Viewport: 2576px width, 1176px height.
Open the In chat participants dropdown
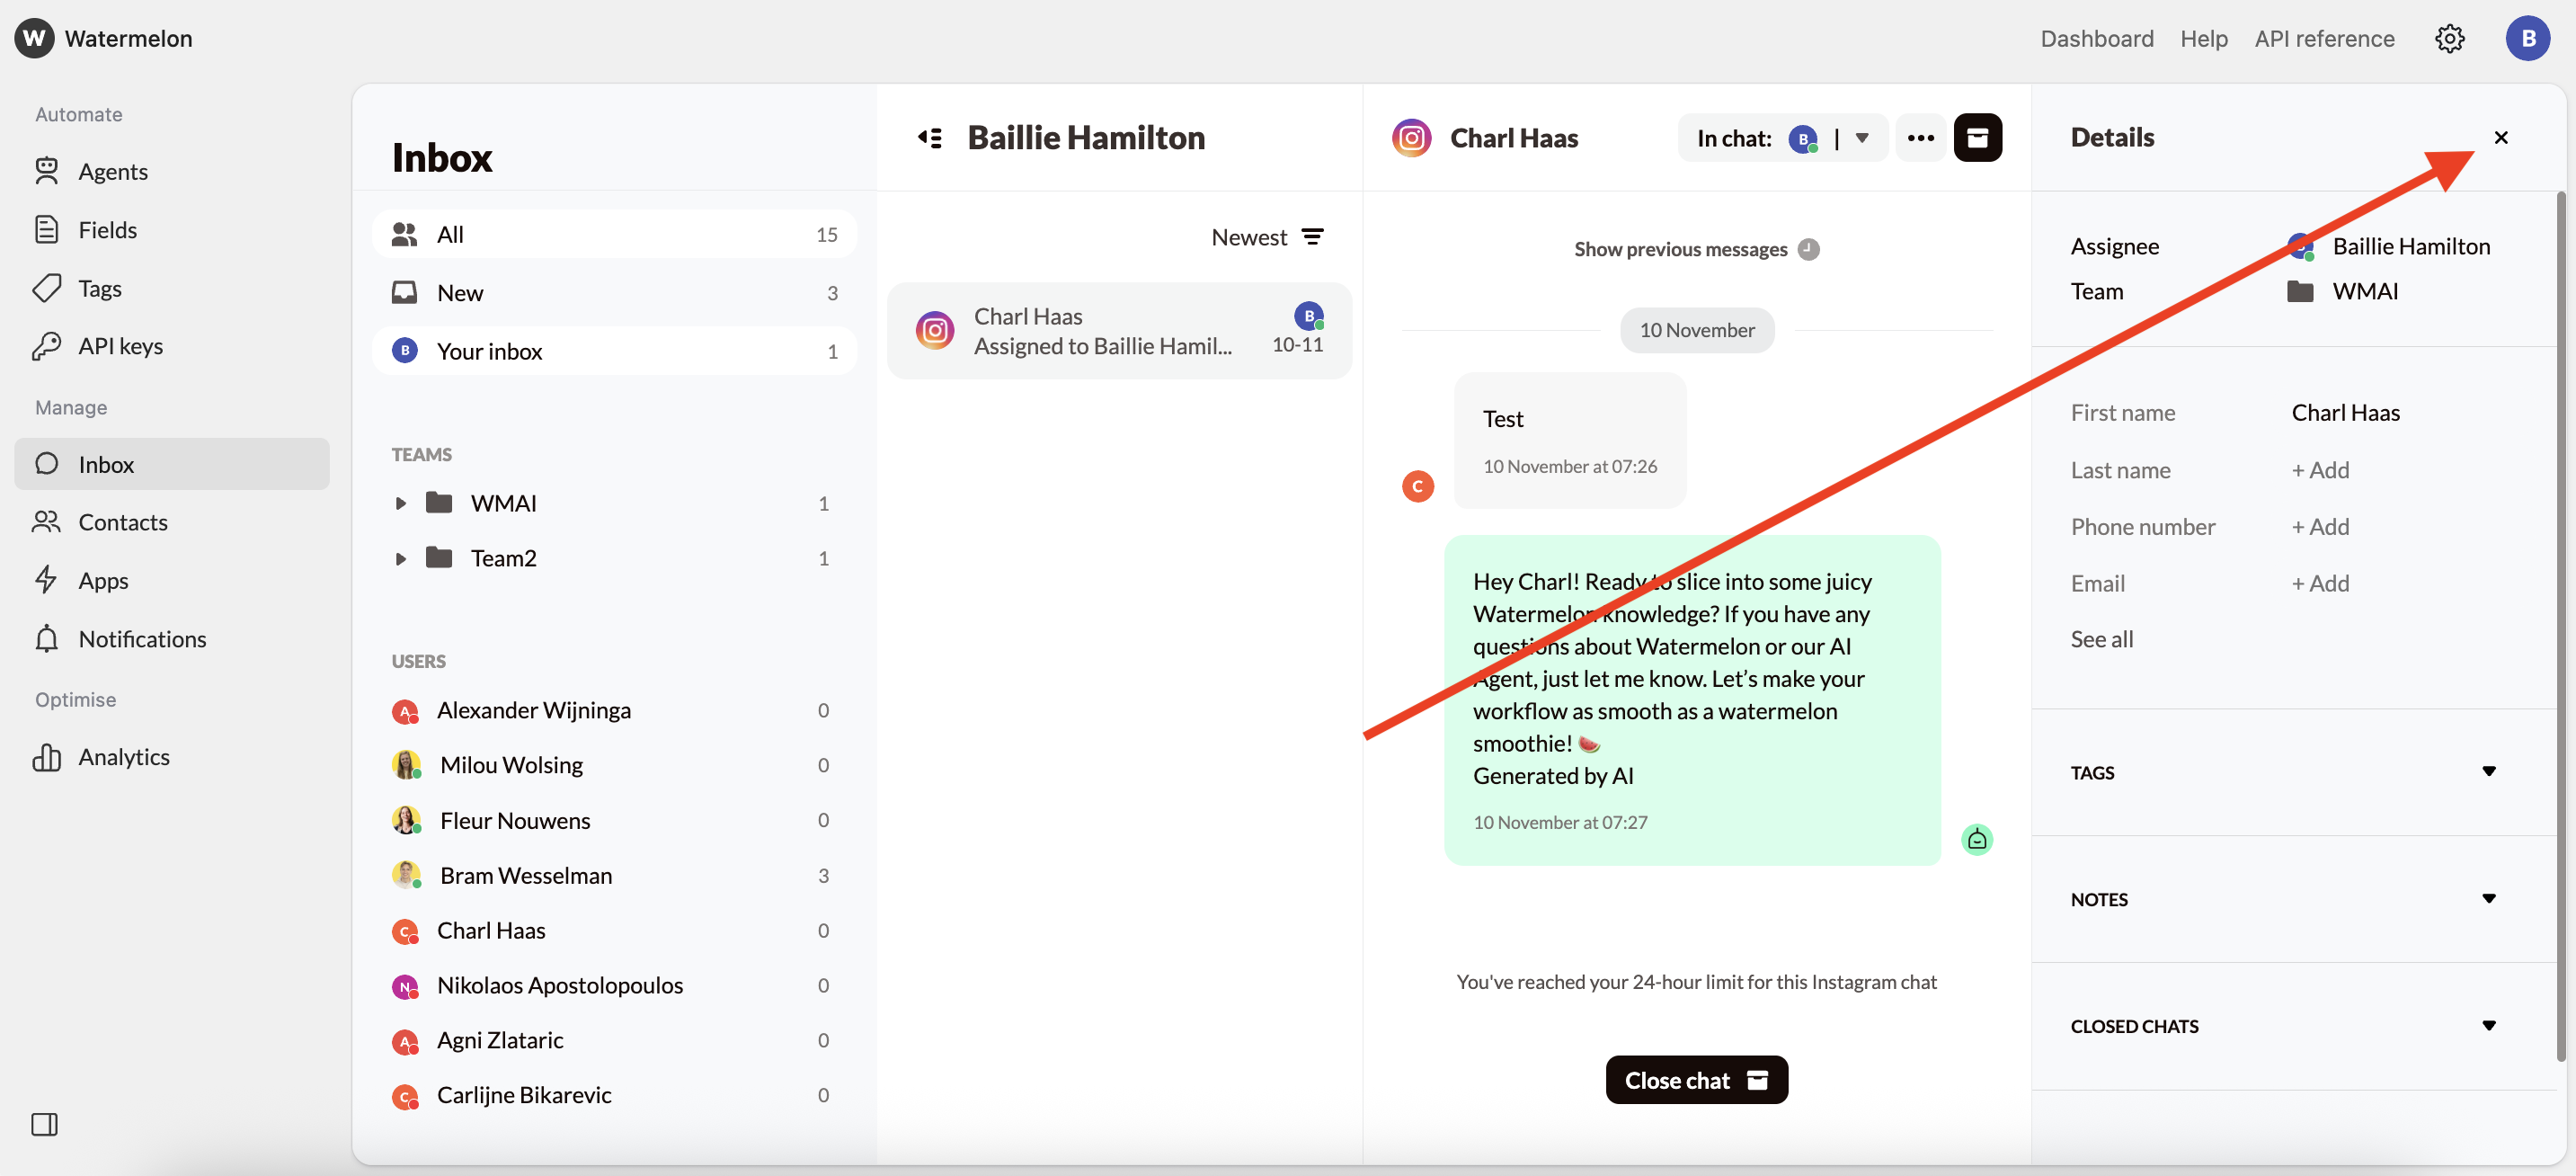point(1862,138)
